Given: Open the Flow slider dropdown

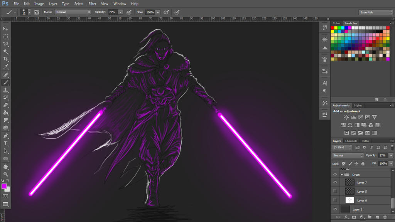Looking at the screenshot, I should [158, 12].
